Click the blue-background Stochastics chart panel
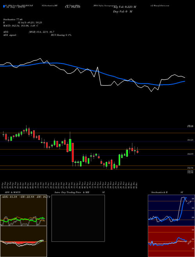The image size is (195, 257). coord(171,210)
